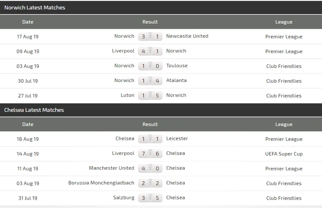Image resolution: width=322 pixels, height=208 pixels.
Task: Click Newcastle United team name
Action: (187, 36)
